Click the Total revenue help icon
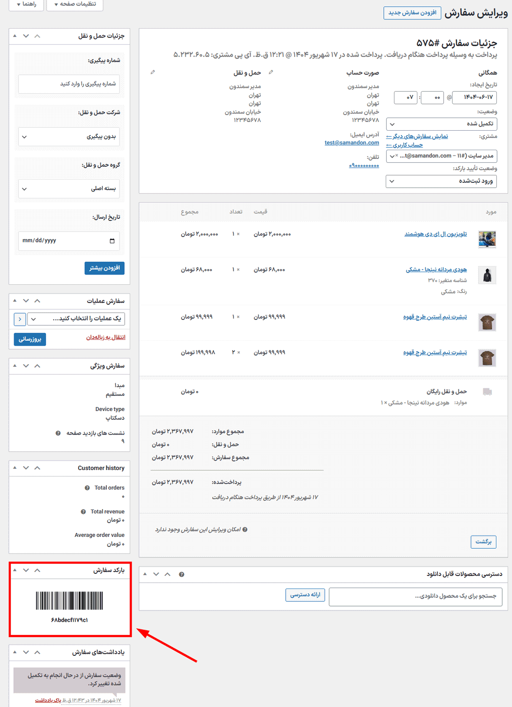 coord(83,512)
